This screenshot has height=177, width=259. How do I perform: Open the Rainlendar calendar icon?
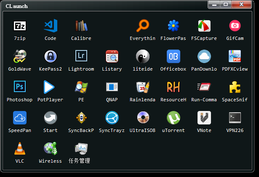tap(143, 87)
